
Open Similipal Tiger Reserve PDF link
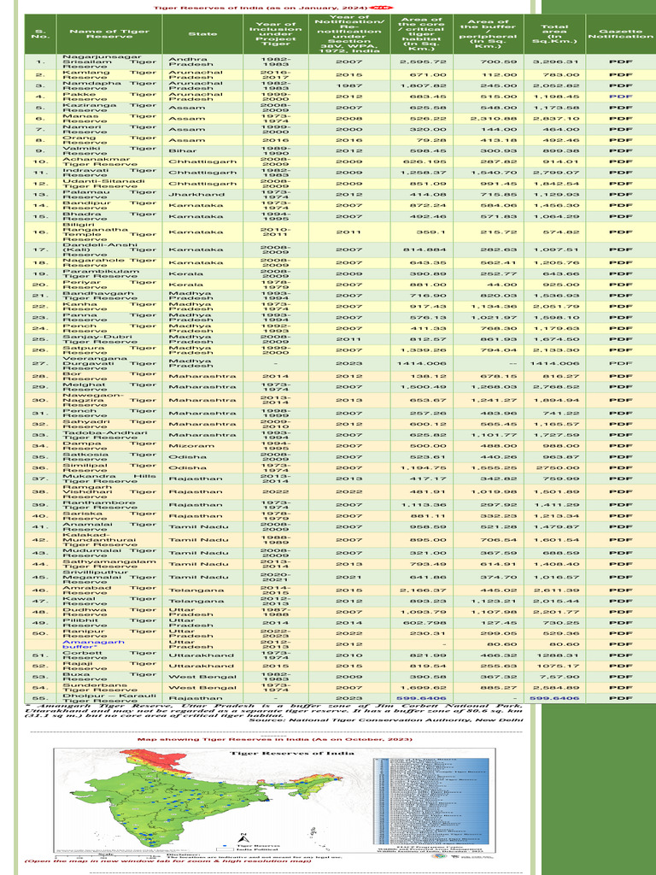[x=620, y=467]
